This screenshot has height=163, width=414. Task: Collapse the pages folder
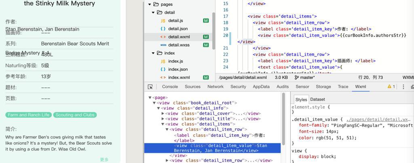pyautogui.click(x=150, y=4)
